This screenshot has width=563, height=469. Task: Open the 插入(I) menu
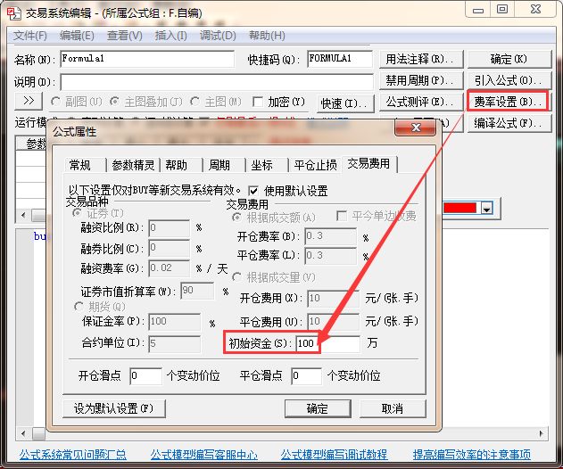click(x=171, y=36)
